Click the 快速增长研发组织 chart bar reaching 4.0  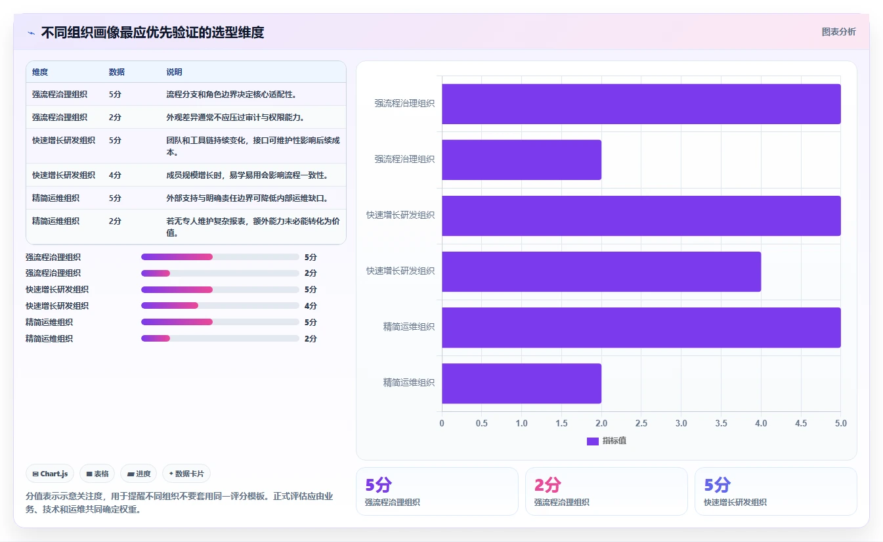click(601, 271)
